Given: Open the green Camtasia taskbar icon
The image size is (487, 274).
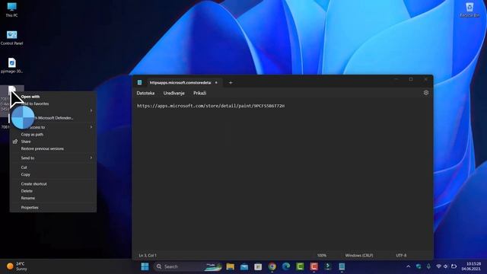Looking at the screenshot, I should [300, 266].
